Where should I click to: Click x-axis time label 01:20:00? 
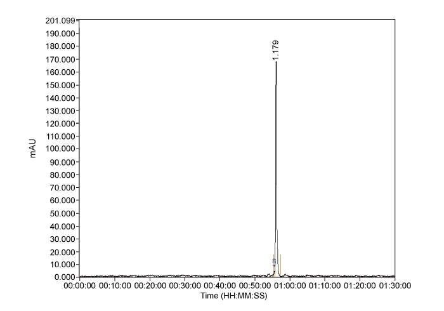point(360,286)
